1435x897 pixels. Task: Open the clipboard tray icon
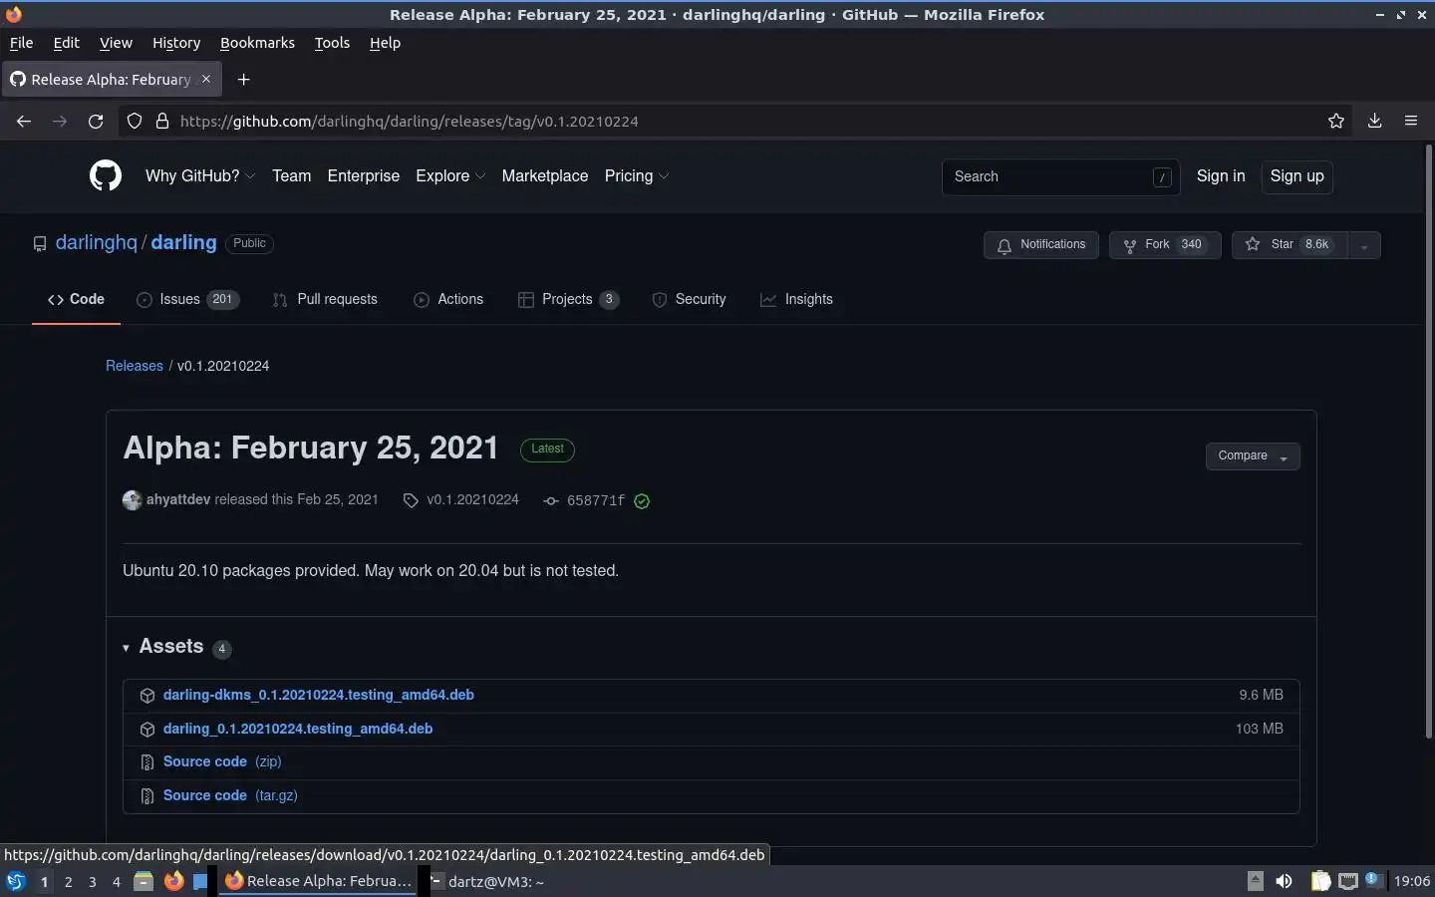(x=1320, y=881)
